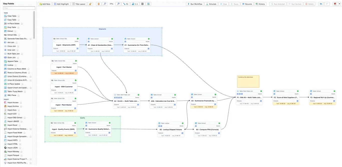Click the zoom out magnifier
The width and height of the screenshot is (342, 167).
coord(105,4)
